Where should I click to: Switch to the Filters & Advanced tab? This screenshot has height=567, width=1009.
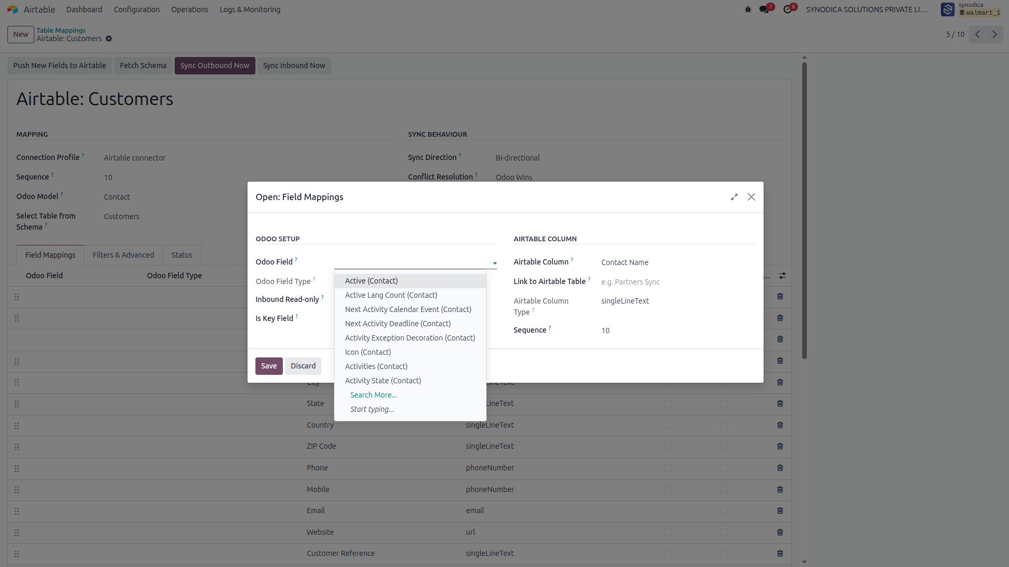(x=123, y=255)
